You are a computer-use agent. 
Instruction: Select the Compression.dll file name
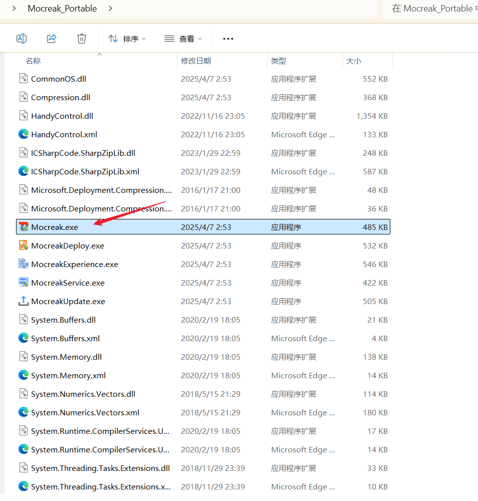tap(61, 98)
